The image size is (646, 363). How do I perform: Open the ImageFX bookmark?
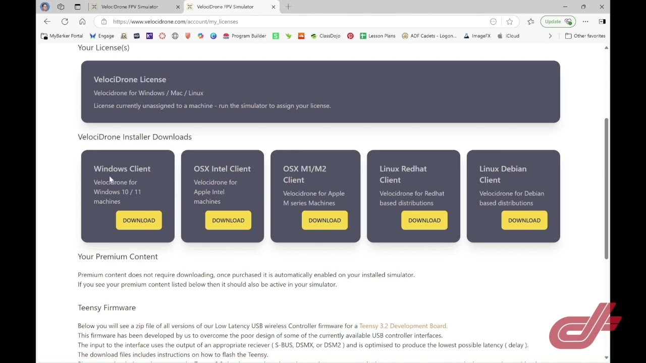(477, 36)
